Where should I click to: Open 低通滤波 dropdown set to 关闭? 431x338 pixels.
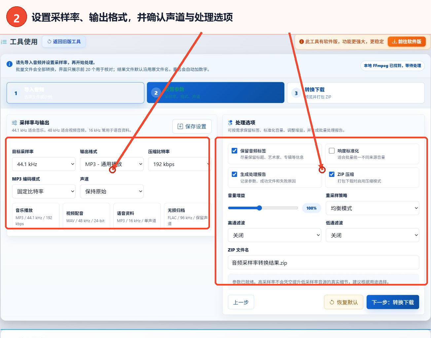[373, 235]
